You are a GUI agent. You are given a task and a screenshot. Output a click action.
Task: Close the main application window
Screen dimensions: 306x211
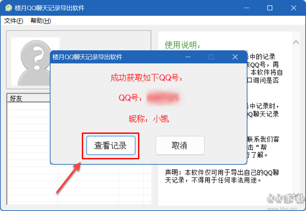[x=294, y=8]
